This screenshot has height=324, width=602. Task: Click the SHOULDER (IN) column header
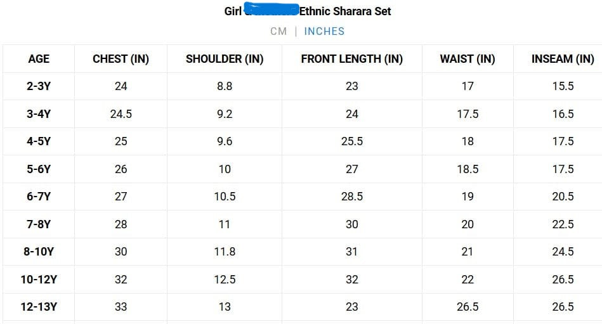pos(225,59)
